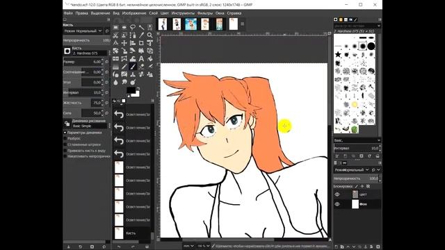This screenshot has width=445, height=250.
Task: Toggle the Разброс checkbox
Action: click(65, 139)
